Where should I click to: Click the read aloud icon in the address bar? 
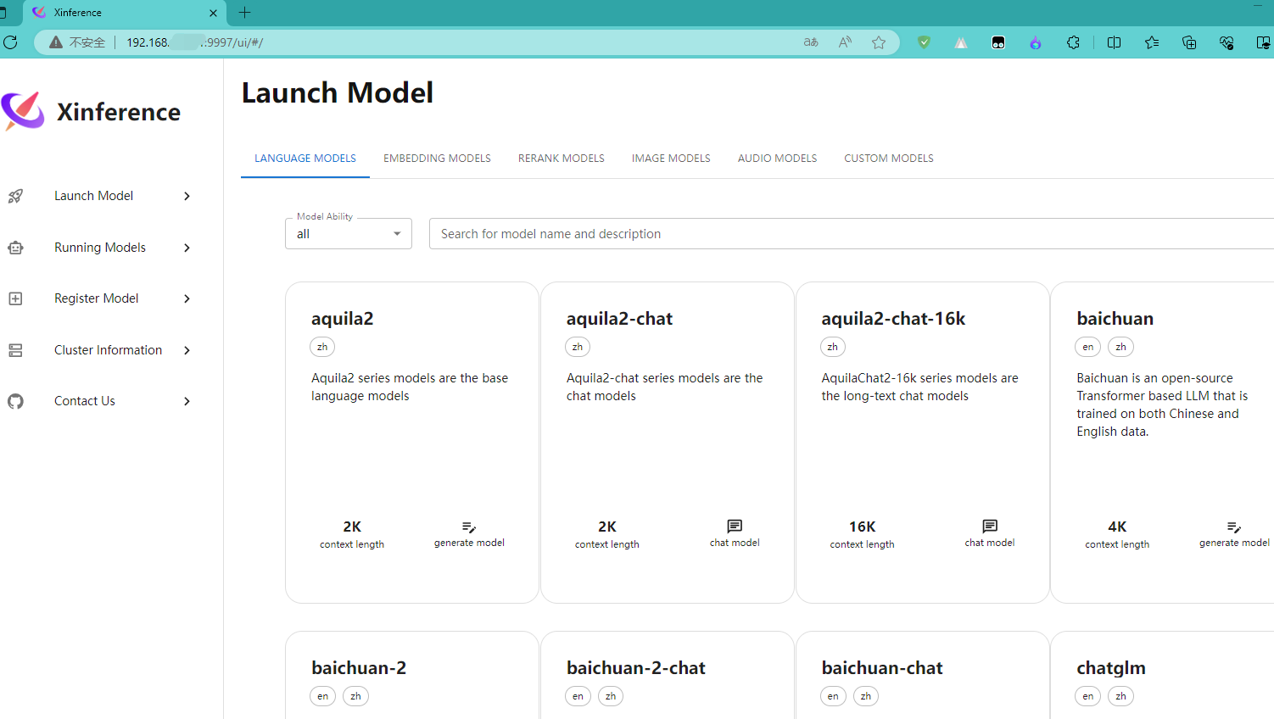pos(845,42)
